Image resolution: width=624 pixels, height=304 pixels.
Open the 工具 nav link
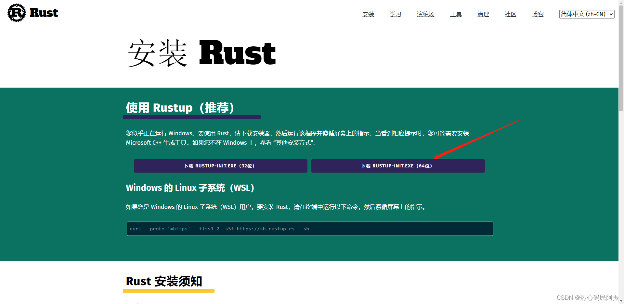tap(456, 14)
